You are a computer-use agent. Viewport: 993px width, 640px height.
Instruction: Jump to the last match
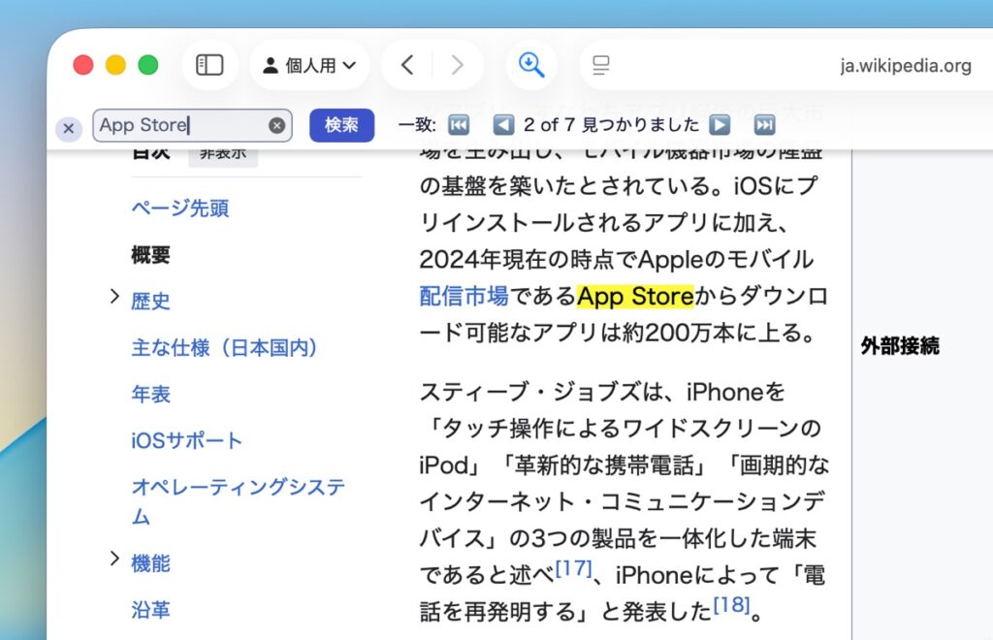tap(764, 125)
